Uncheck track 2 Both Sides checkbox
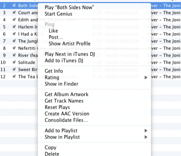 pyautogui.click(x=14, y=5)
